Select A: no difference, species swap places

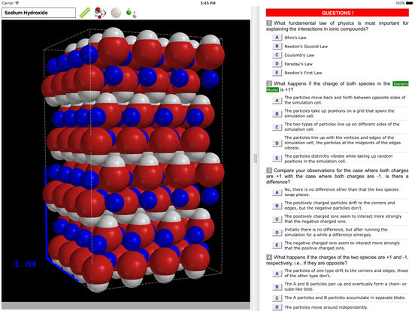277,192
